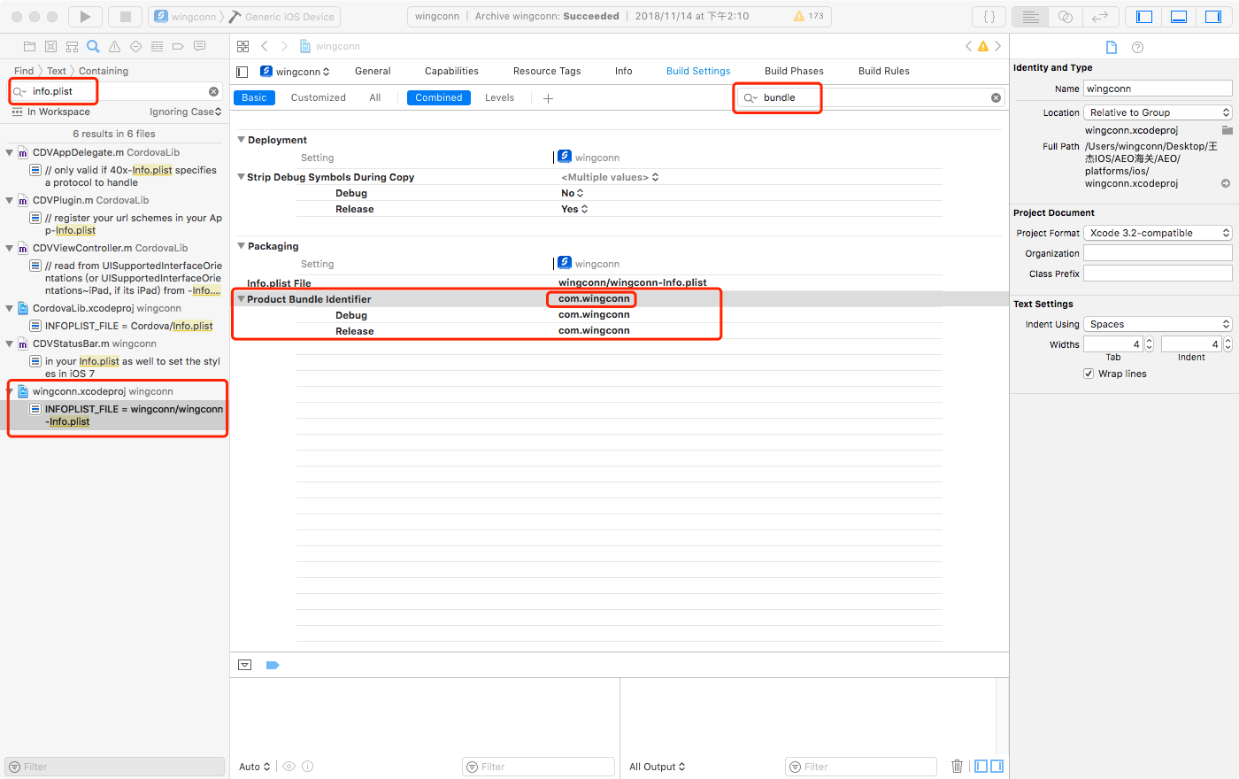Click the All settings filter button
Image resolution: width=1239 pixels, height=779 pixels.
point(375,97)
